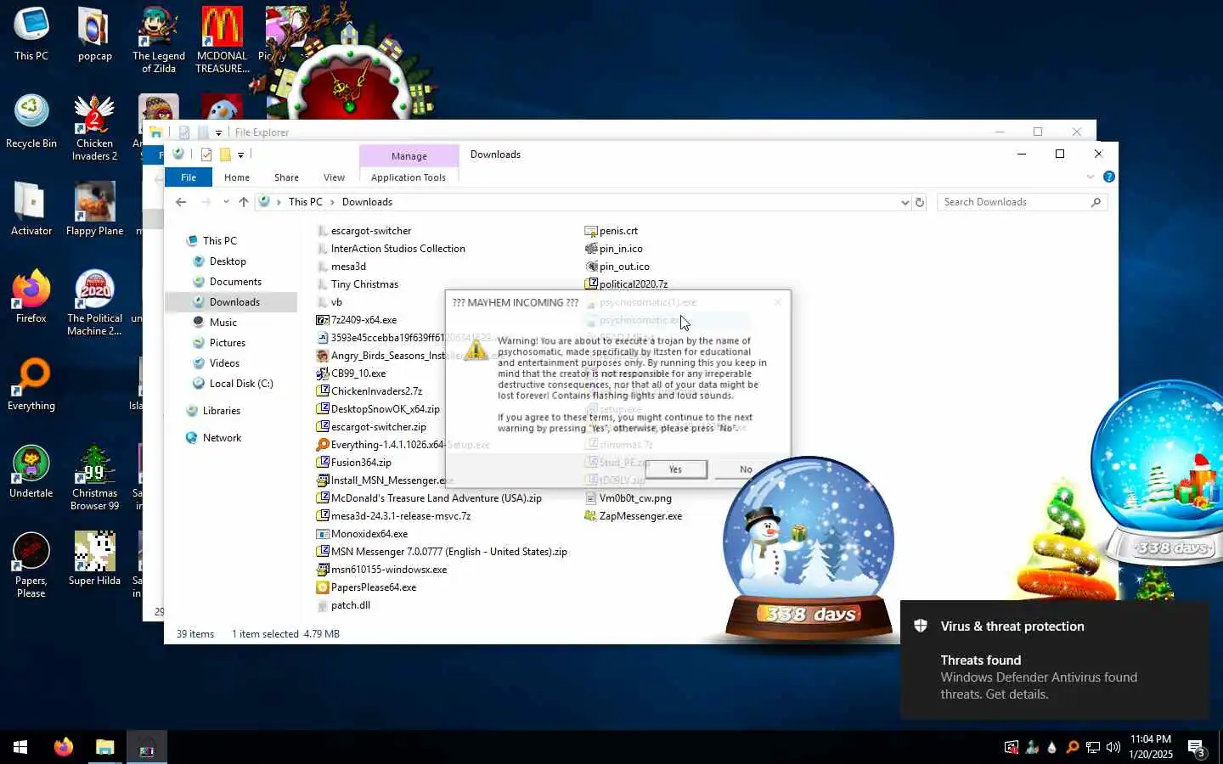Launch Chicken Invaders 2 desktop shortcut
The height and width of the screenshot is (764, 1223).
tap(94, 127)
